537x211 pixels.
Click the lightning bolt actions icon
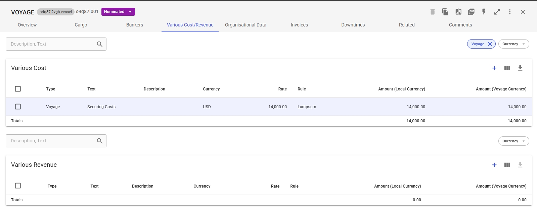[484, 12]
